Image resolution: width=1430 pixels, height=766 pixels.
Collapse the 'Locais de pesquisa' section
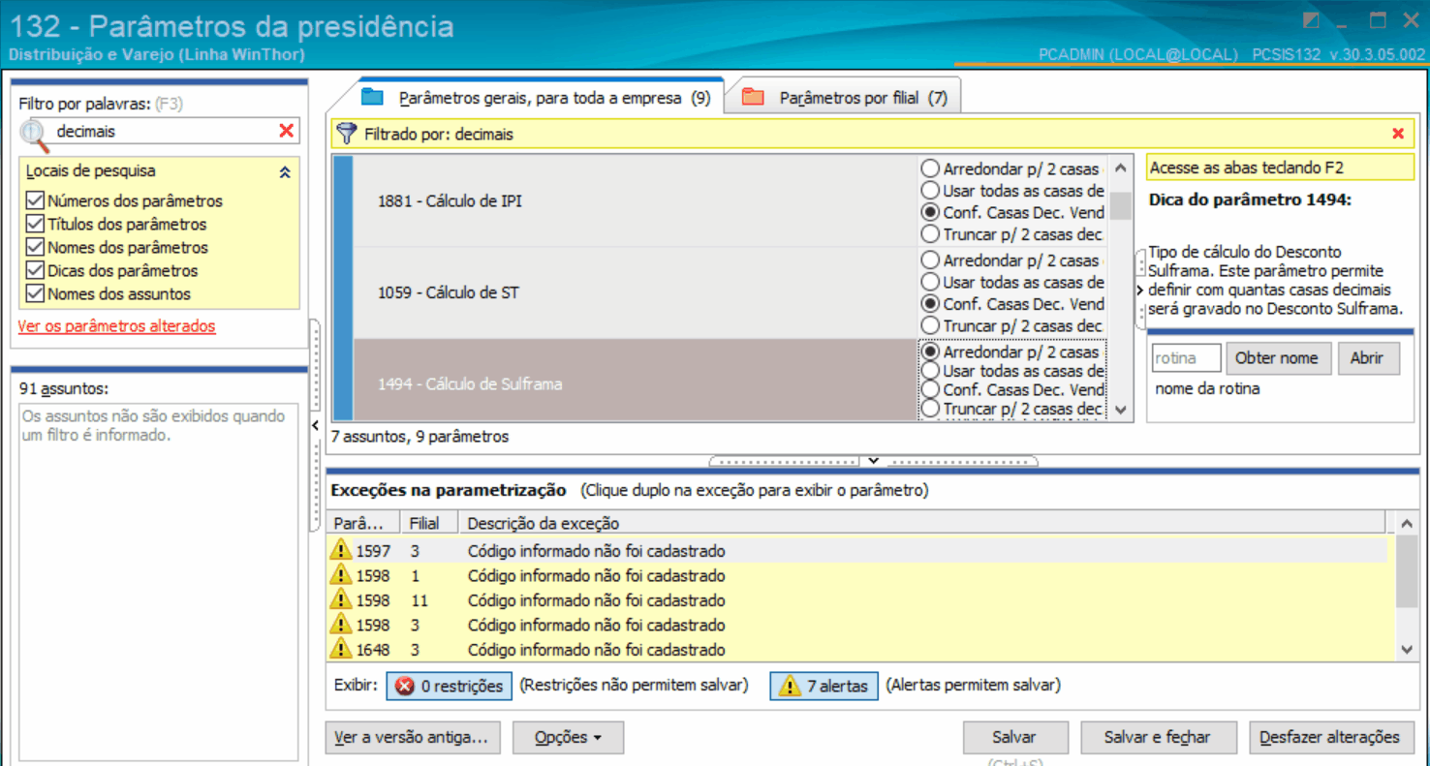(x=285, y=171)
